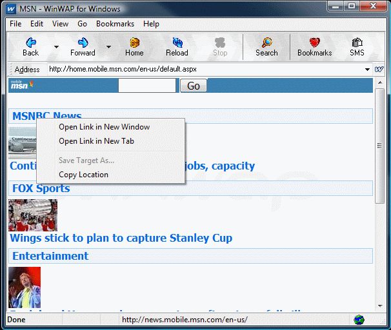Click the globe icon in status bar
Screen dimensions: 391x330
pos(359,320)
